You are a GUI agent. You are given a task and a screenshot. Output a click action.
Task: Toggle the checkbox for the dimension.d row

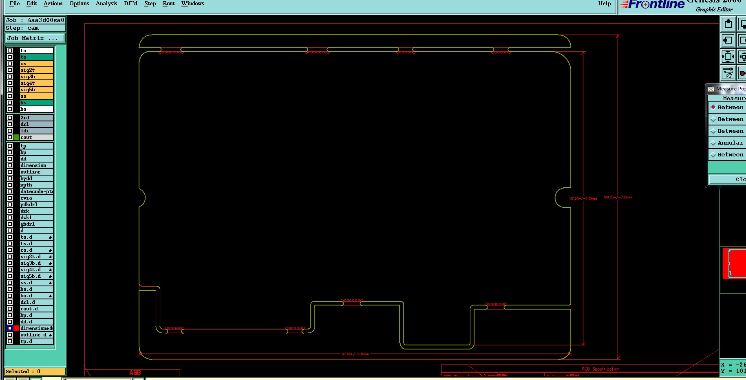(x=10, y=328)
